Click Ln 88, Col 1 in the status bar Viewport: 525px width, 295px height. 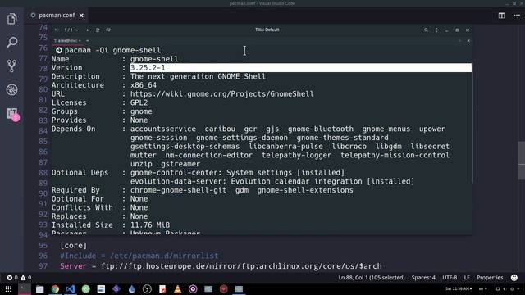372,278
